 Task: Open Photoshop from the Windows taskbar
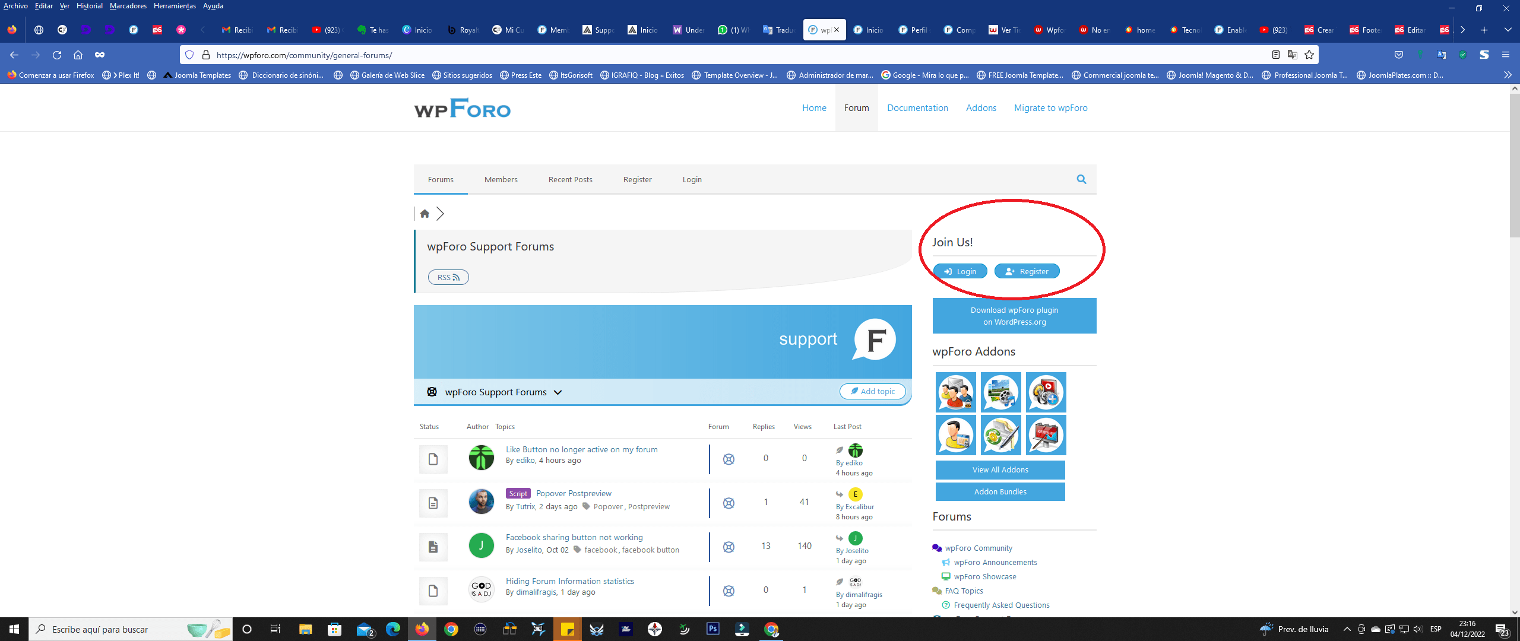(712, 629)
